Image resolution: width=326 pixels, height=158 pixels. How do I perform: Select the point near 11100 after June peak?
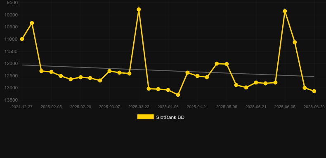pyautogui.click(x=295, y=42)
